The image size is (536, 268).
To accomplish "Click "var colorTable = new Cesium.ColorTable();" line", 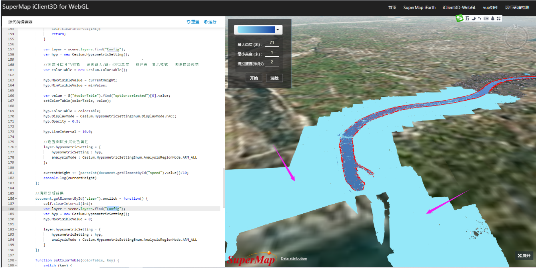I will pyautogui.click(x=85, y=70).
